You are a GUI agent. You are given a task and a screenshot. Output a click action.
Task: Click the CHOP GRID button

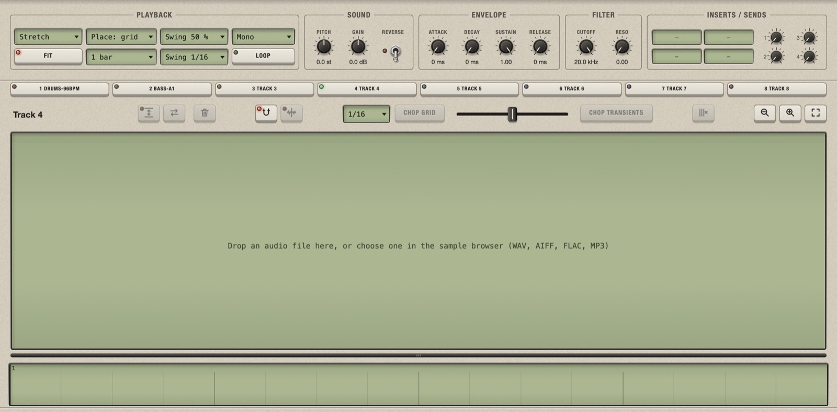(x=420, y=113)
